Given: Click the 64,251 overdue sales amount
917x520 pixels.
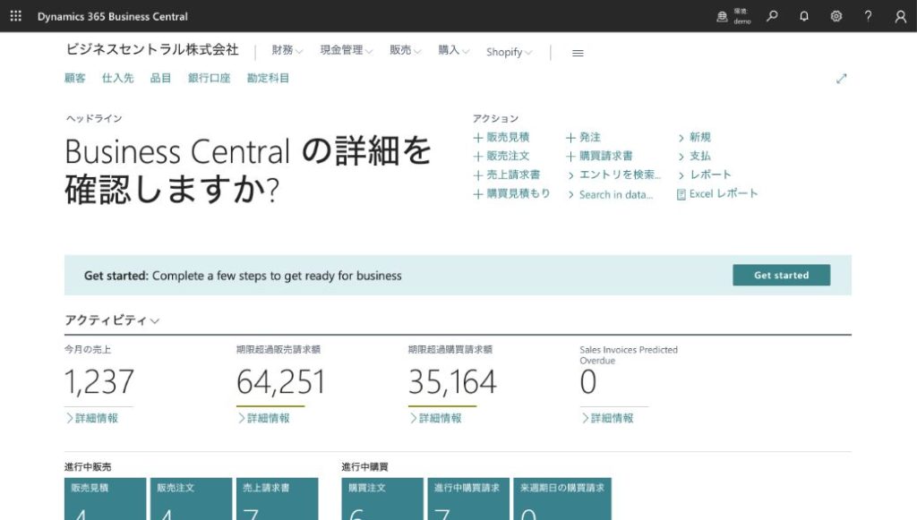Looking at the screenshot, I should (280, 383).
